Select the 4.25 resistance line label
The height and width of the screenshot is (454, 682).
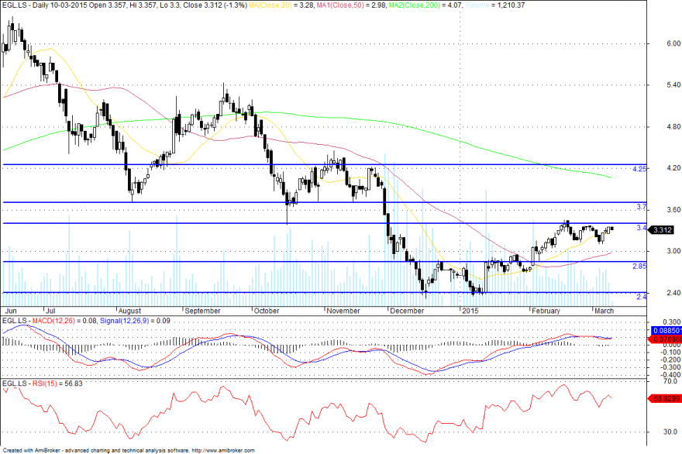639,169
